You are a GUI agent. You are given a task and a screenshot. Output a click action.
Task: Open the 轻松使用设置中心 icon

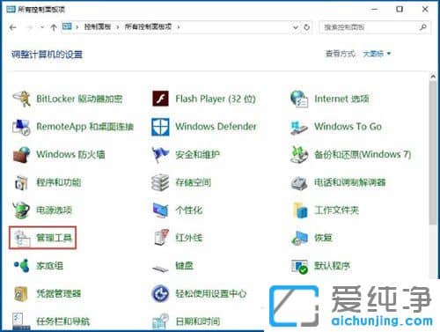(x=160, y=293)
